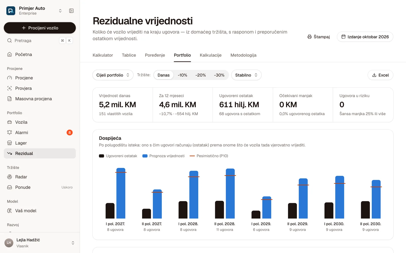Click the Rezidual trend-down icon
The image size is (406, 253).
pos(9,153)
